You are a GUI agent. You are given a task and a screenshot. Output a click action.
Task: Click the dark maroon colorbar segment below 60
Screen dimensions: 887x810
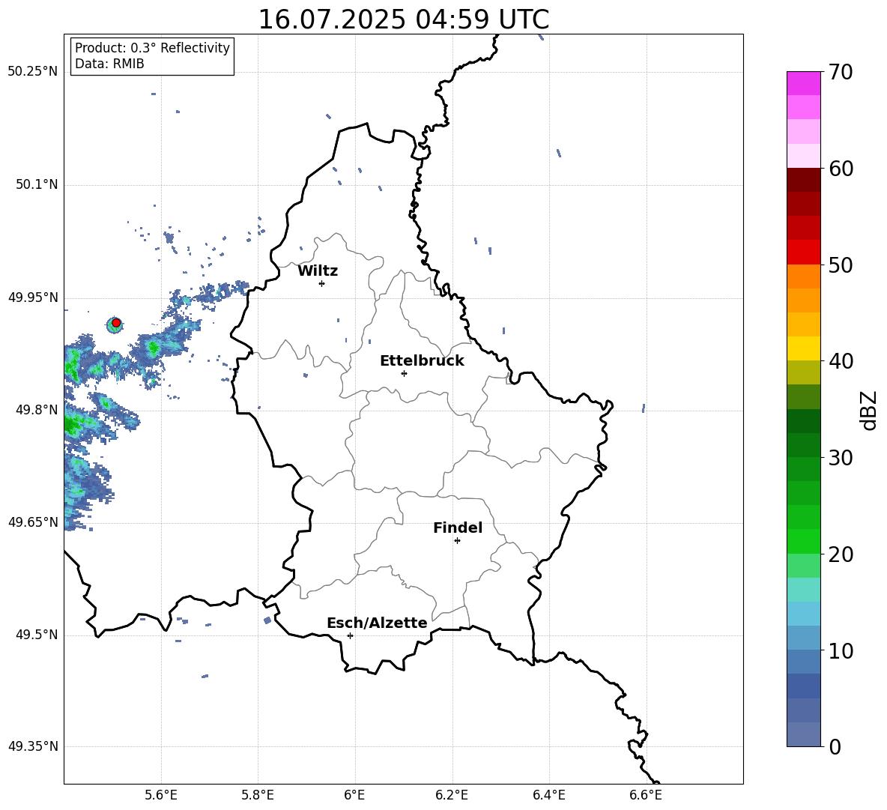tap(803, 180)
